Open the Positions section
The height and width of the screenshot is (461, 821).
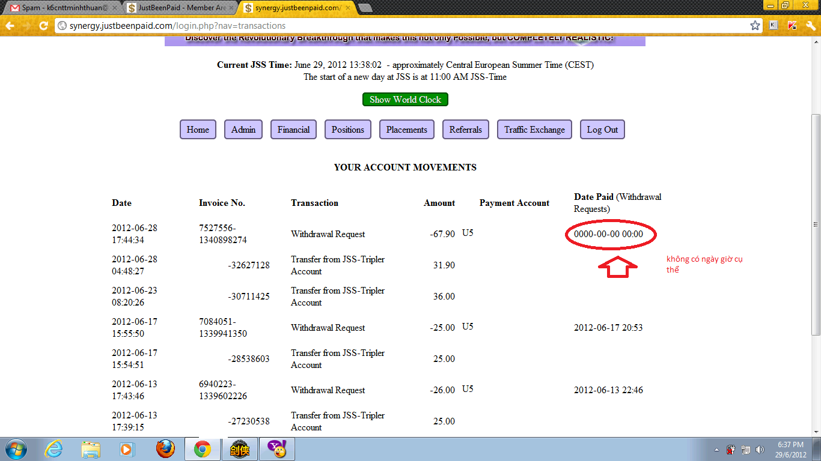click(x=348, y=130)
